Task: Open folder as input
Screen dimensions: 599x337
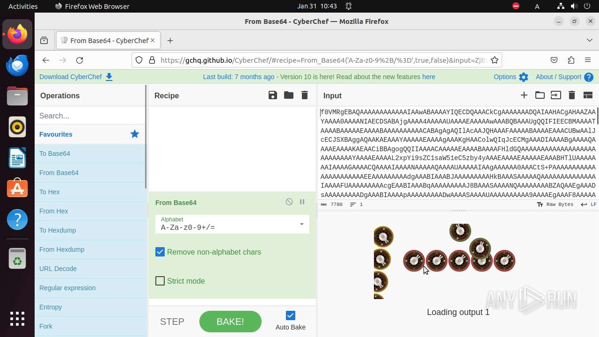Action: [540, 95]
